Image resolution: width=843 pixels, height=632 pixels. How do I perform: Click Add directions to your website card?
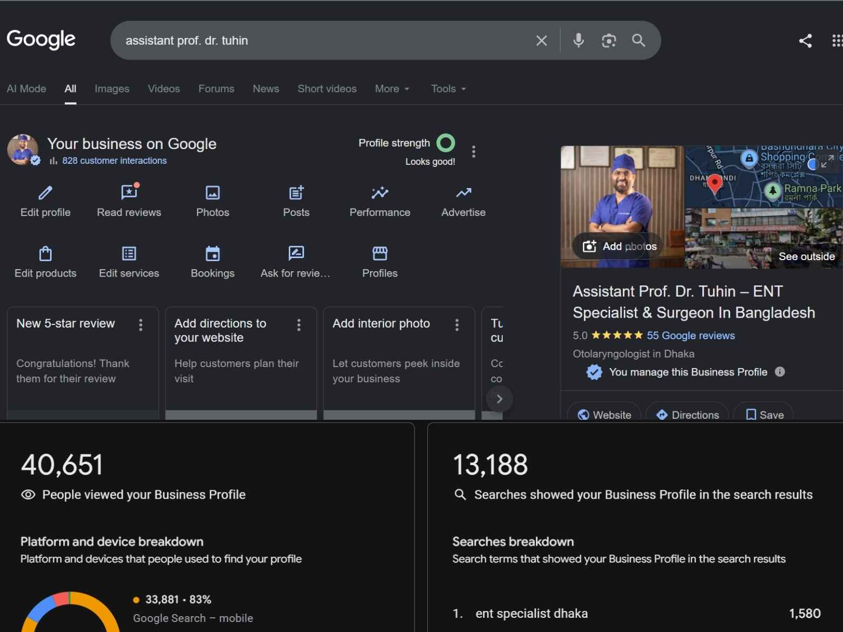click(241, 363)
